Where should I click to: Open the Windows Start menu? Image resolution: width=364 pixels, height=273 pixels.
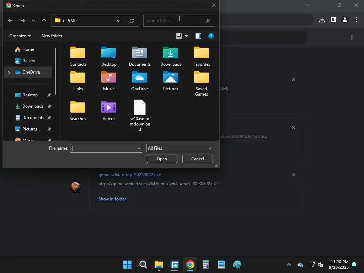(127, 264)
